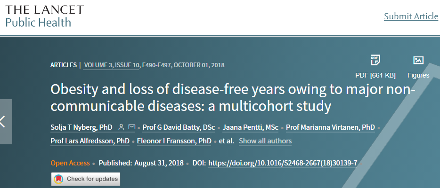The width and height of the screenshot is (440, 188).
Task: Expand Show all authors list
Action: pos(265,141)
